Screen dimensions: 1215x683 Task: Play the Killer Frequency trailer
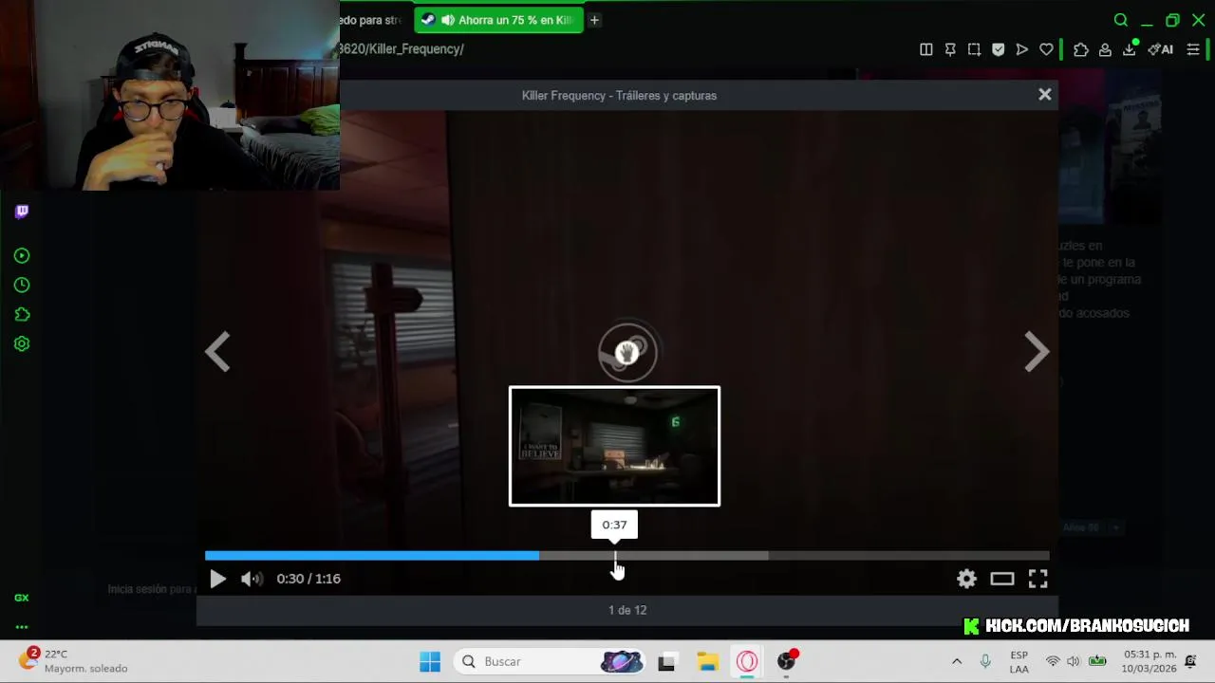click(x=217, y=579)
